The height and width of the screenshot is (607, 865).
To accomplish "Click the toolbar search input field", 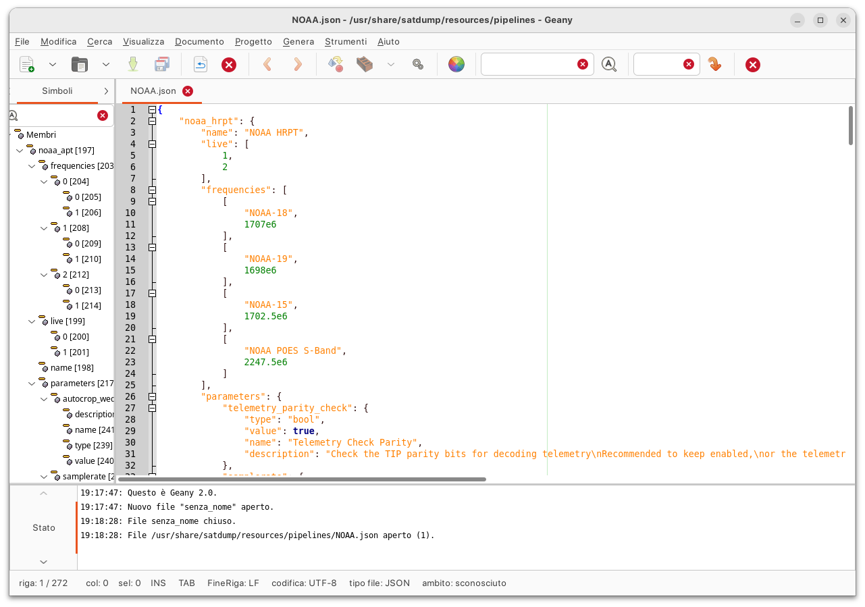I will tap(528, 64).
